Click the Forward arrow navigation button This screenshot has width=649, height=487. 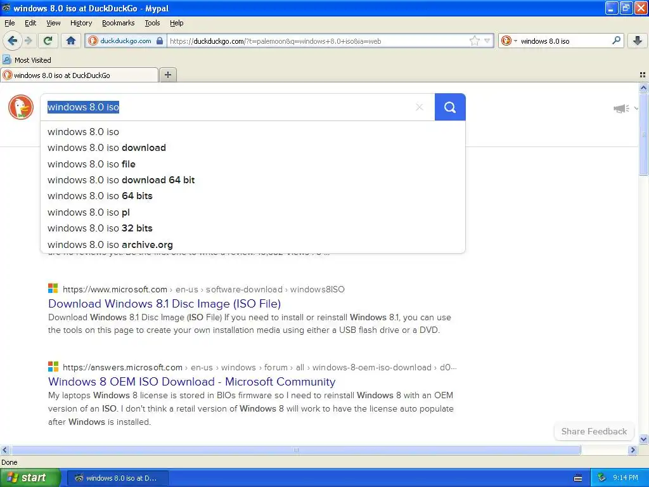coord(28,41)
